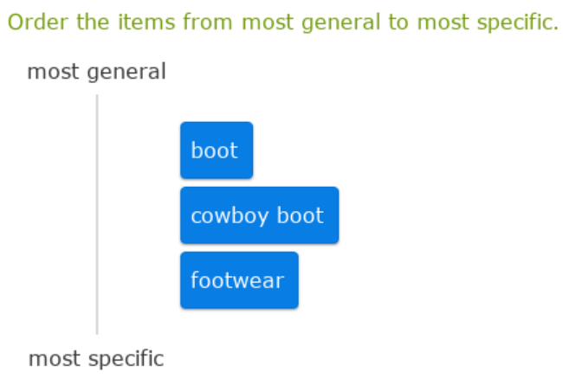Click the "boot" item
The image size is (563, 378).
point(216,151)
